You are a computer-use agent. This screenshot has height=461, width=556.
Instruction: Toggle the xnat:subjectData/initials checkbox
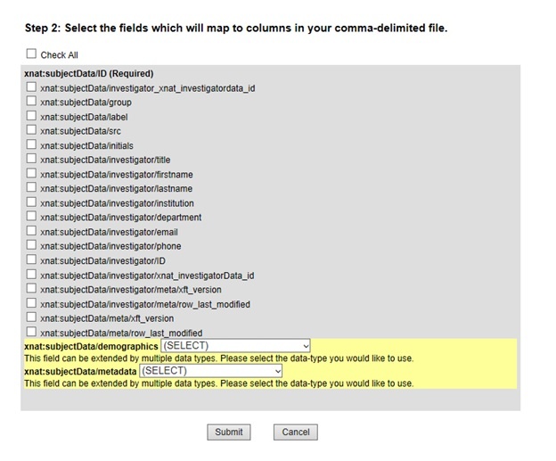32,144
